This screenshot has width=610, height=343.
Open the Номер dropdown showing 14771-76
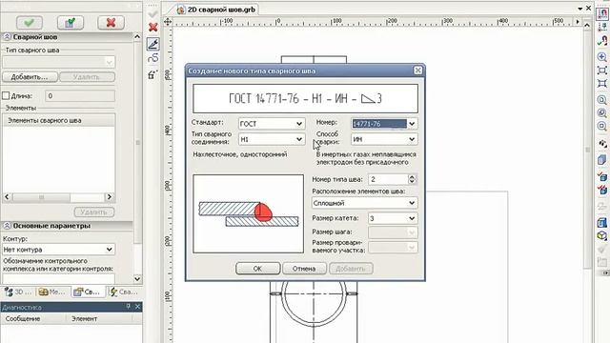click(x=412, y=124)
